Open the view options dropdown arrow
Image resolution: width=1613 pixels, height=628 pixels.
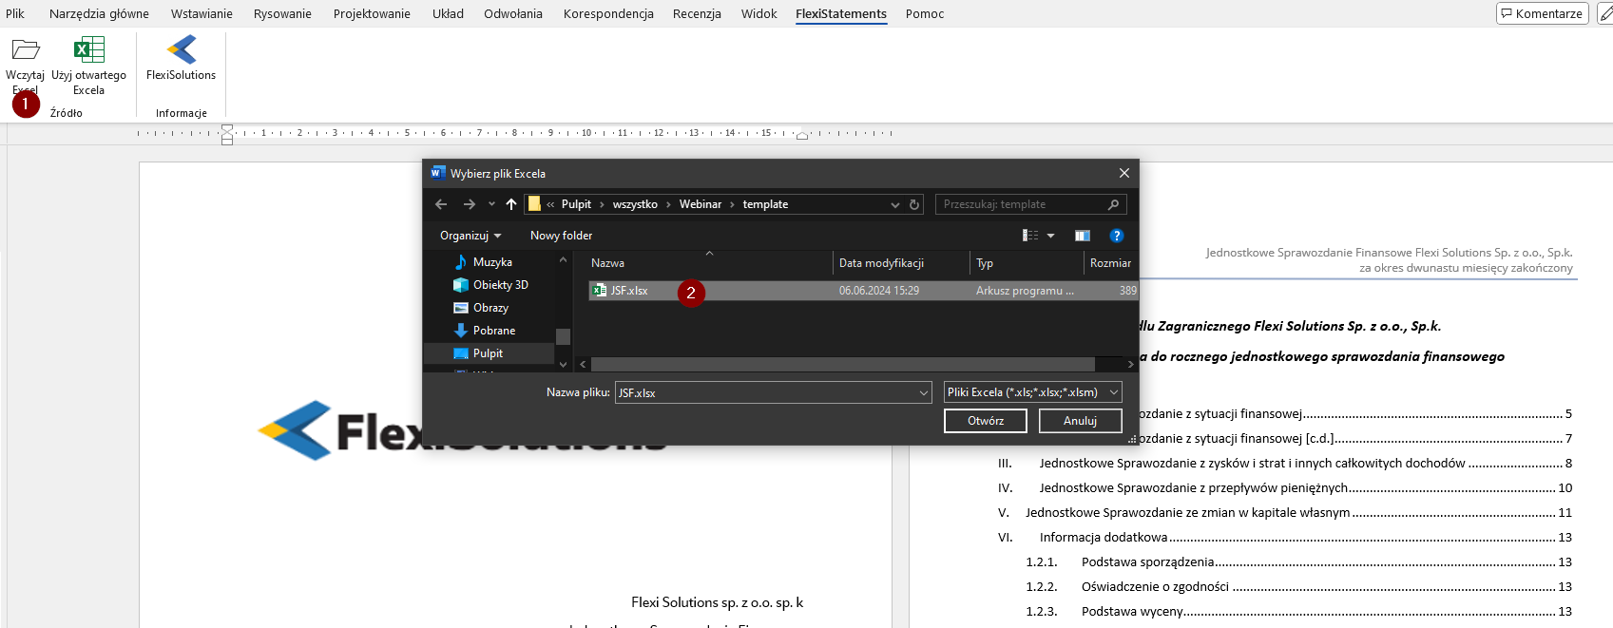pos(1050,236)
